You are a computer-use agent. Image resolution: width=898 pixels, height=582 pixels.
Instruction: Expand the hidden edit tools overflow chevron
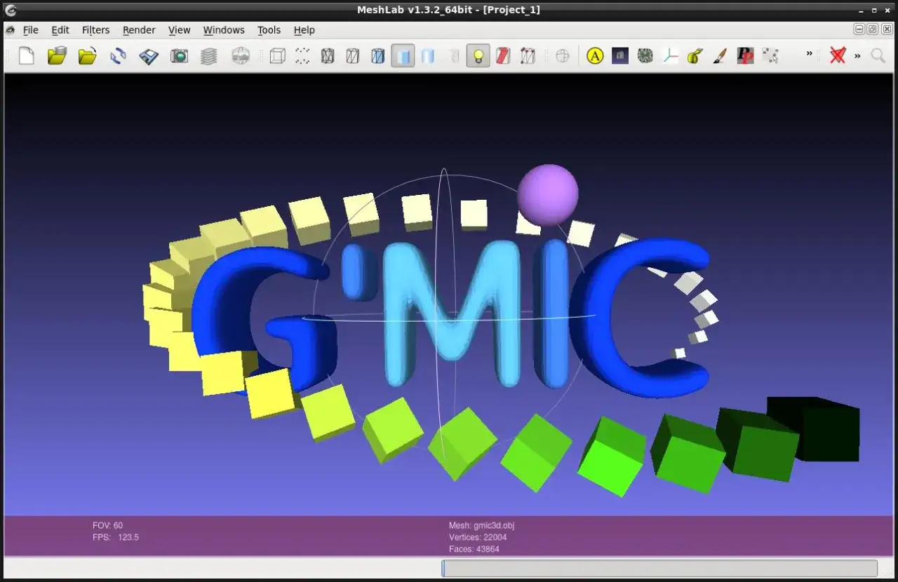pos(809,54)
